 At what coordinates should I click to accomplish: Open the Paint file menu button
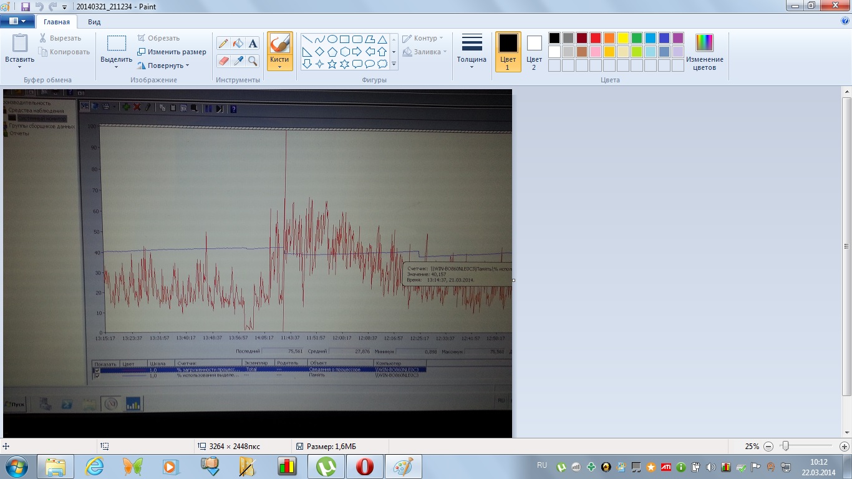click(17, 21)
